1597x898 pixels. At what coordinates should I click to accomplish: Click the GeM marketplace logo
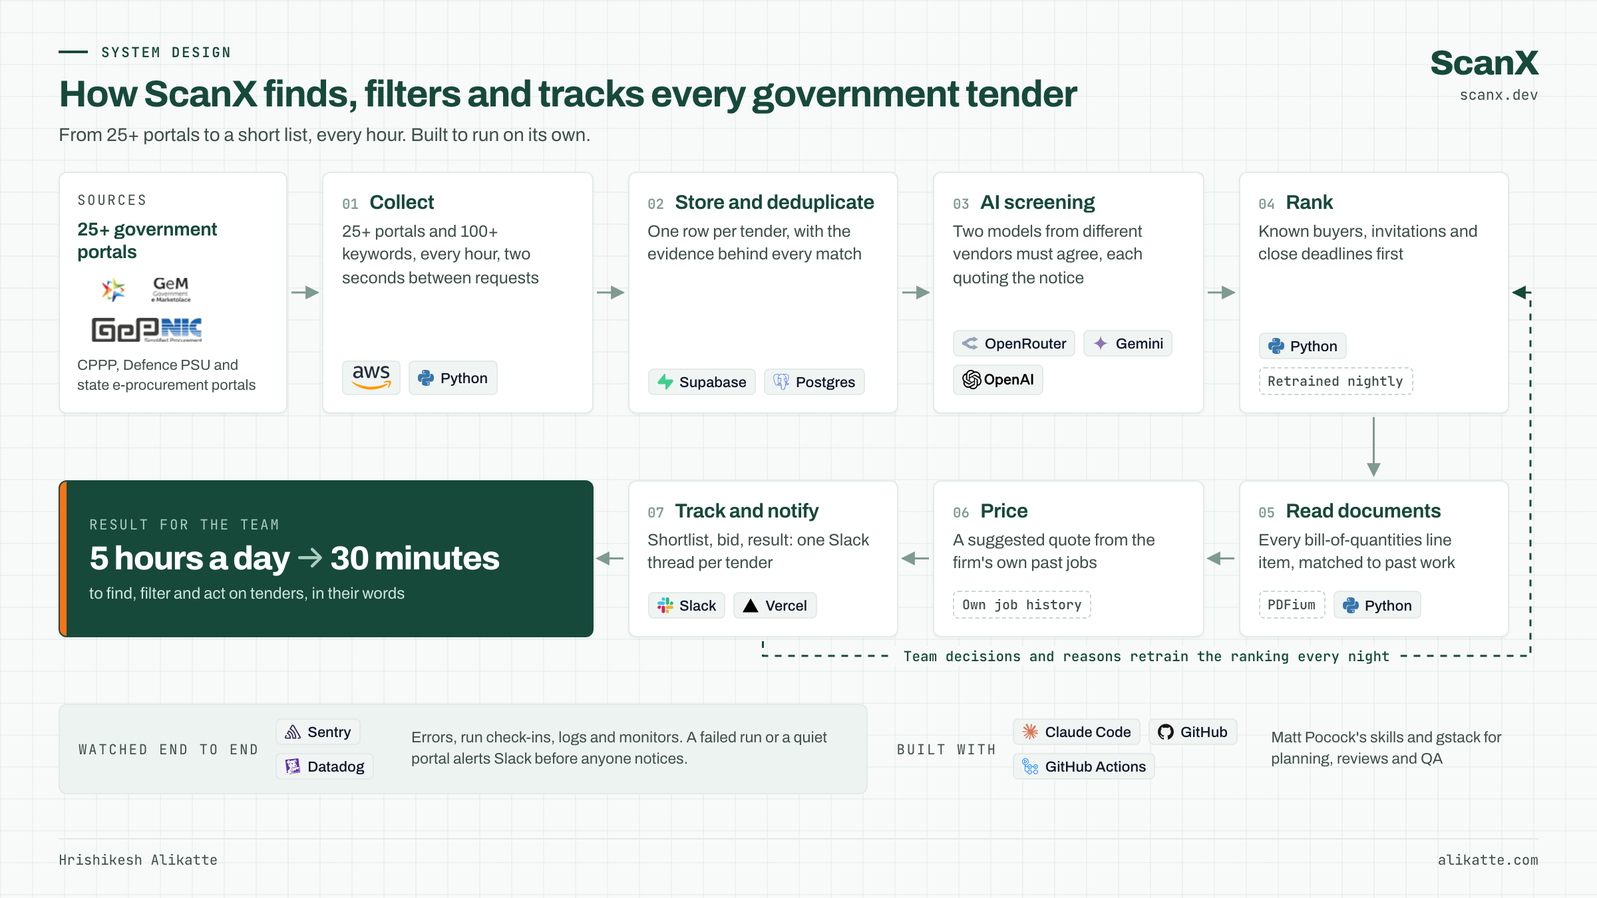click(171, 289)
